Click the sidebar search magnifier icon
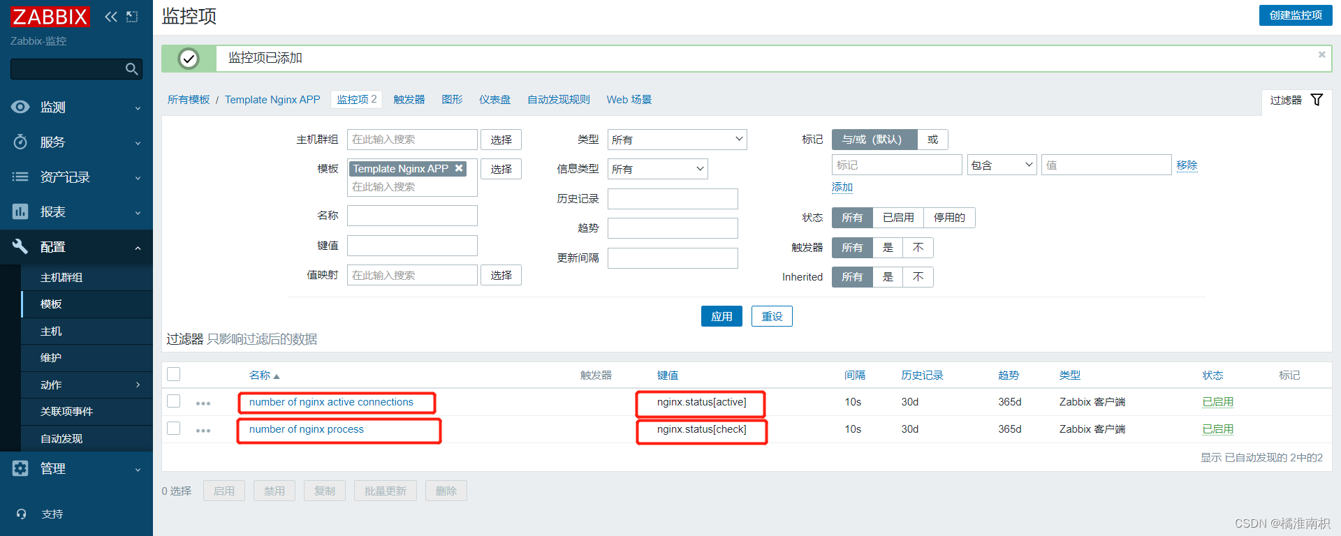The image size is (1341, 536). (x=131, y=68)
